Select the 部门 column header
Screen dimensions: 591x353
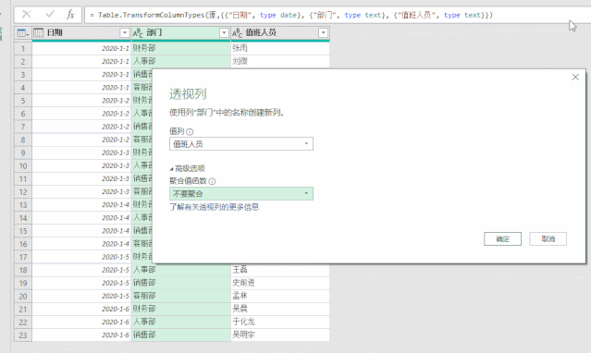(181, 32)
